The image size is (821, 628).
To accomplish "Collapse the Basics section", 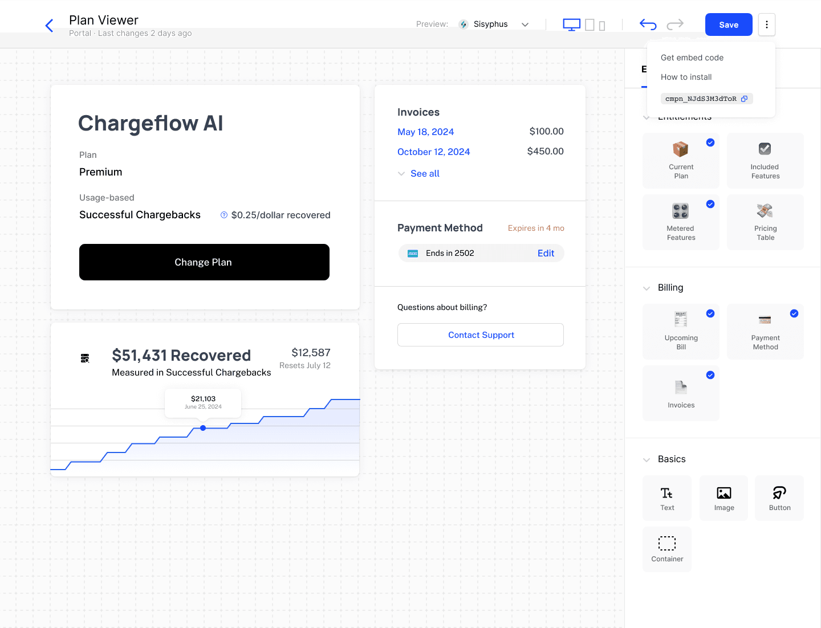I will point(647,460).
